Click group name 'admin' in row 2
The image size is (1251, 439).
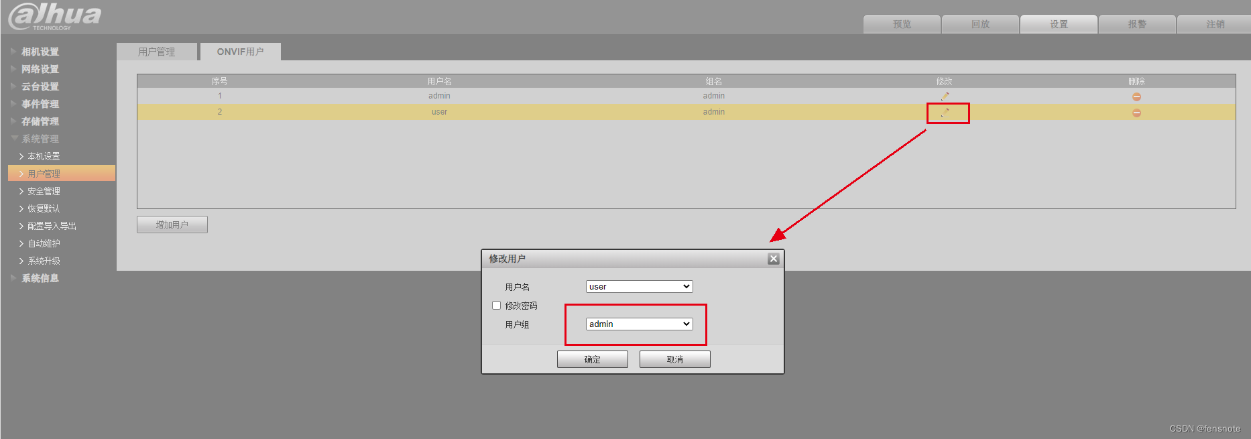click(714, 112)
